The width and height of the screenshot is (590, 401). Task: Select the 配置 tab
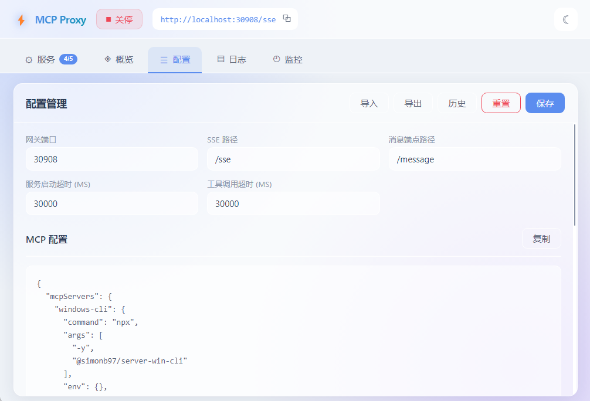pyautogui.click(x=175, y=60)
